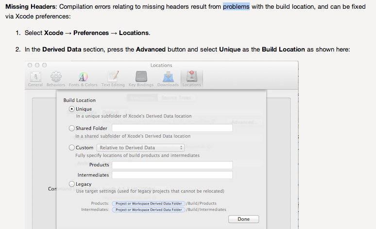Select the Shared Folder radio button
Screen dimensions: 376x229
click(71, 128)
